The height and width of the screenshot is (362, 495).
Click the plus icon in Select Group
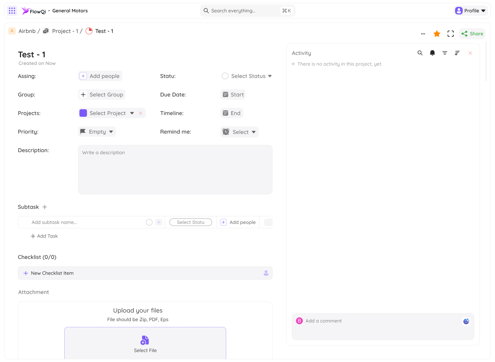point(83,94)
